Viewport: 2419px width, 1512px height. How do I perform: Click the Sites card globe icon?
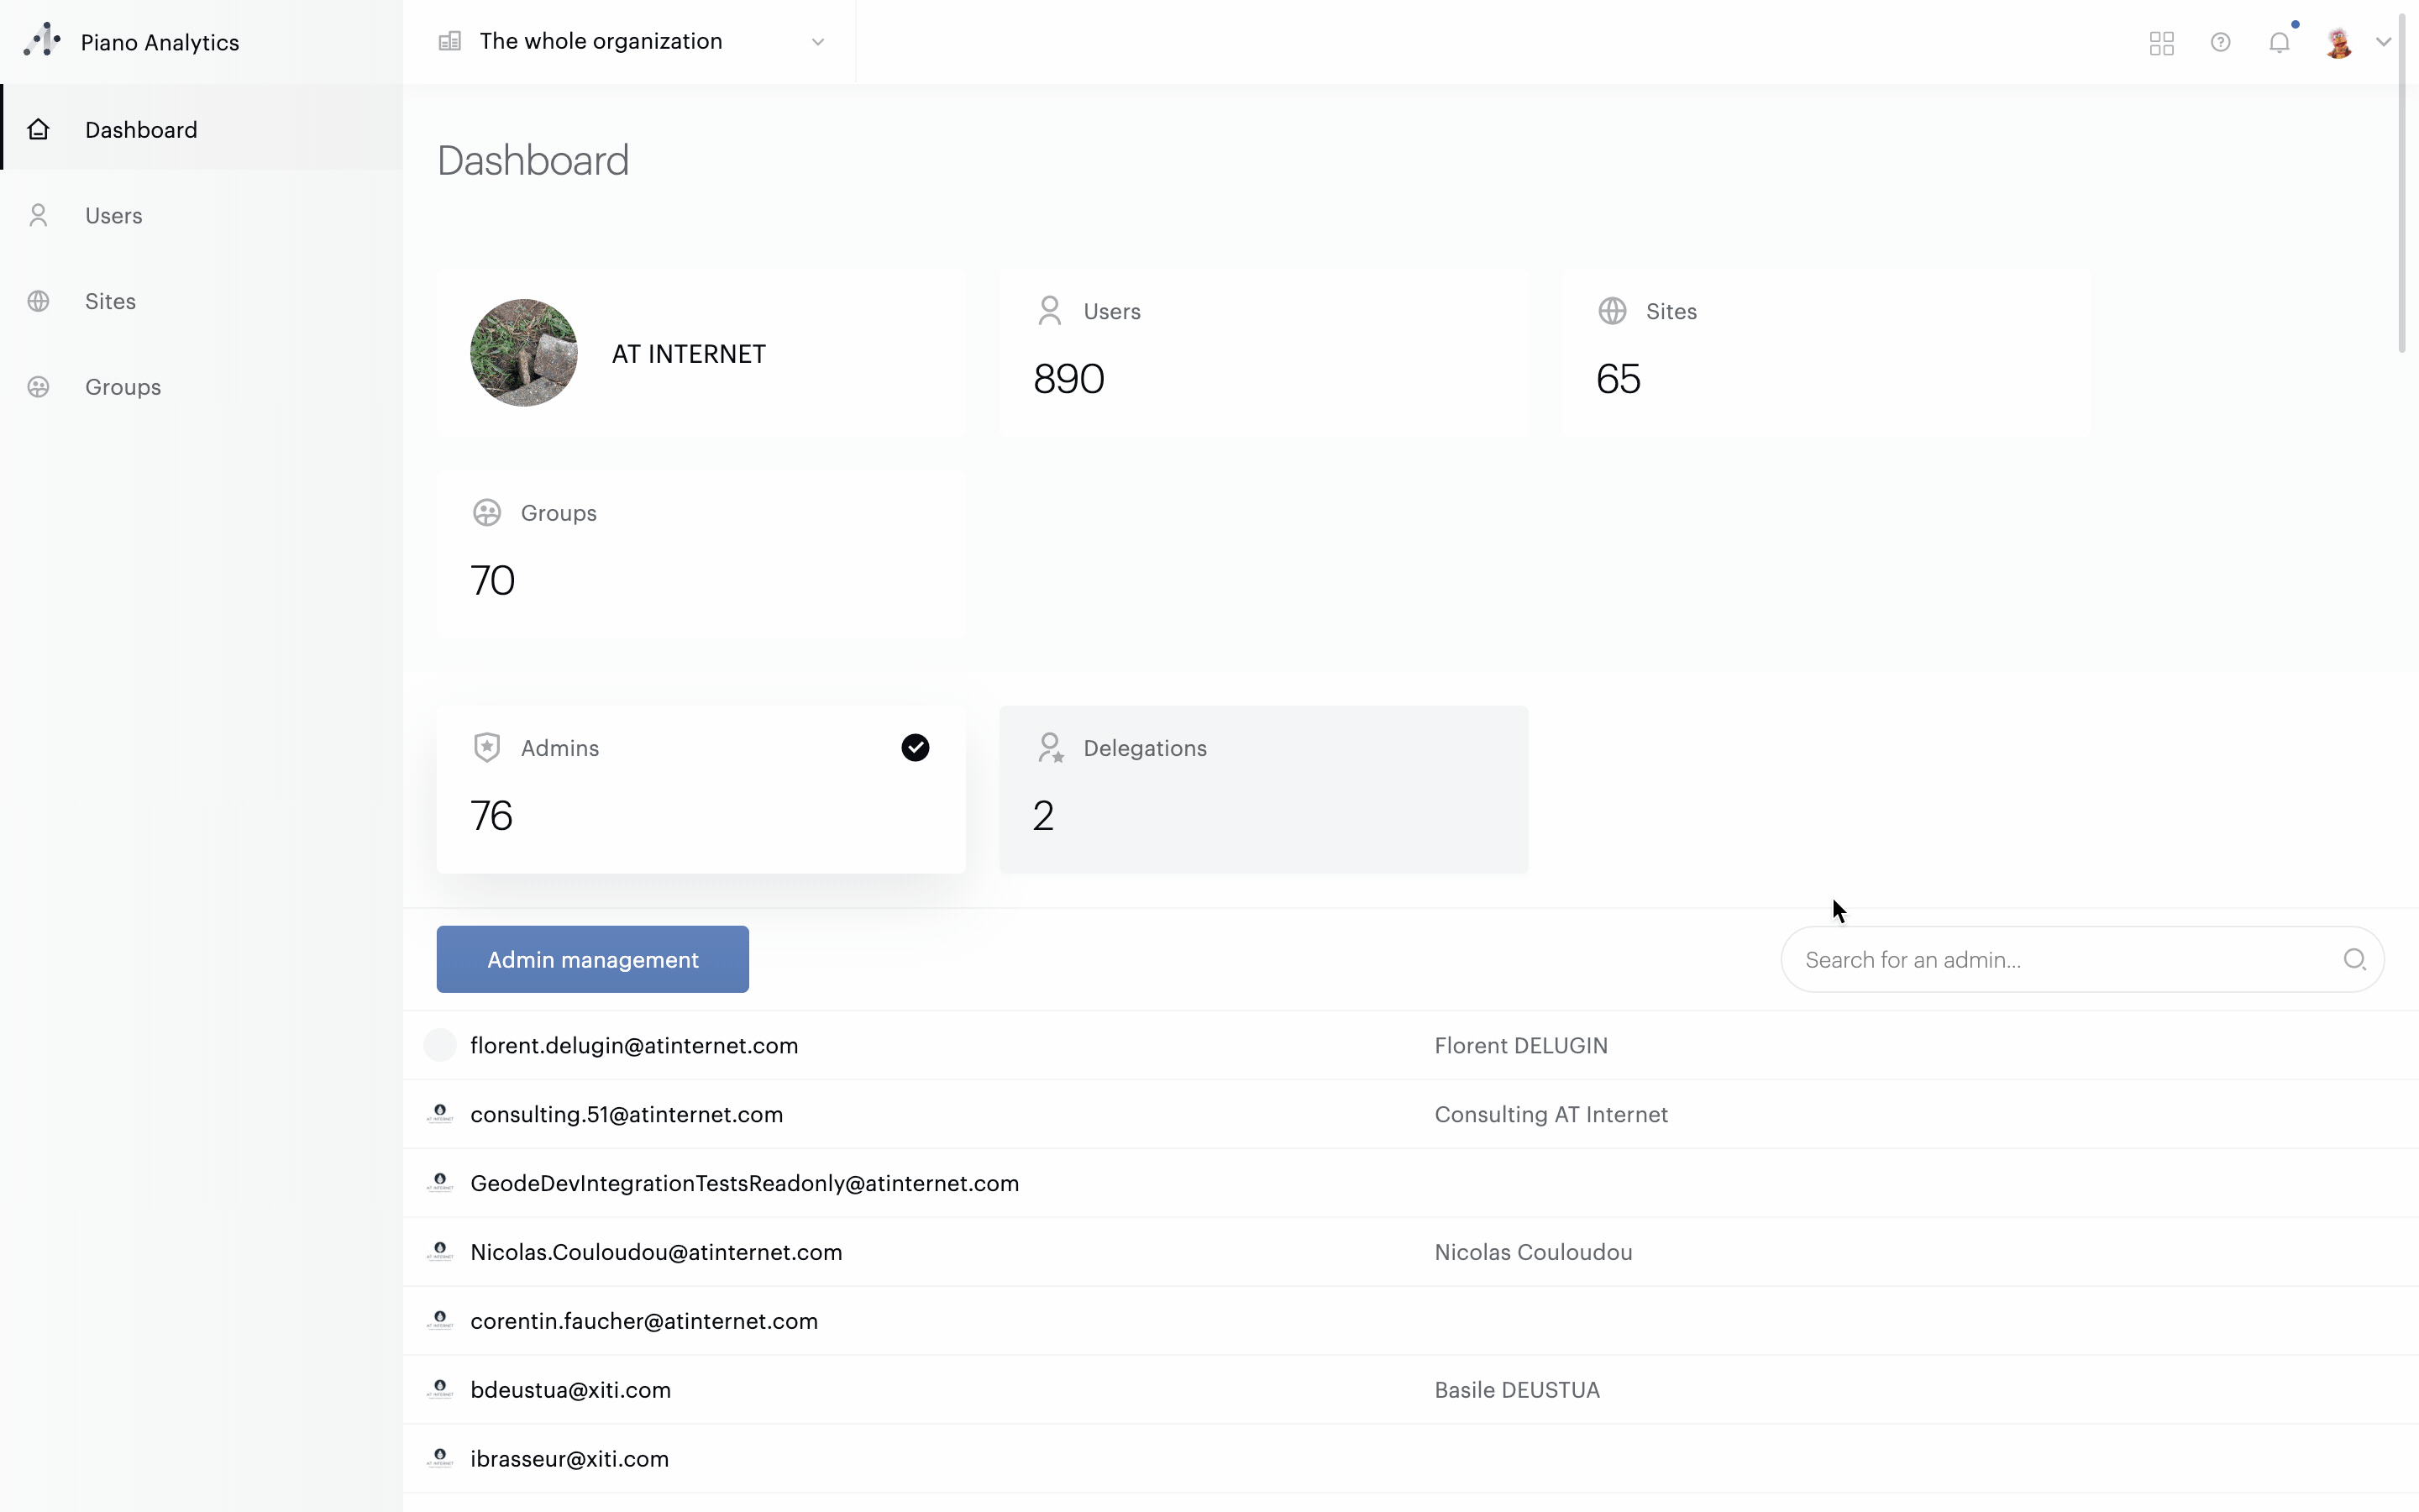pos(1613,311)
